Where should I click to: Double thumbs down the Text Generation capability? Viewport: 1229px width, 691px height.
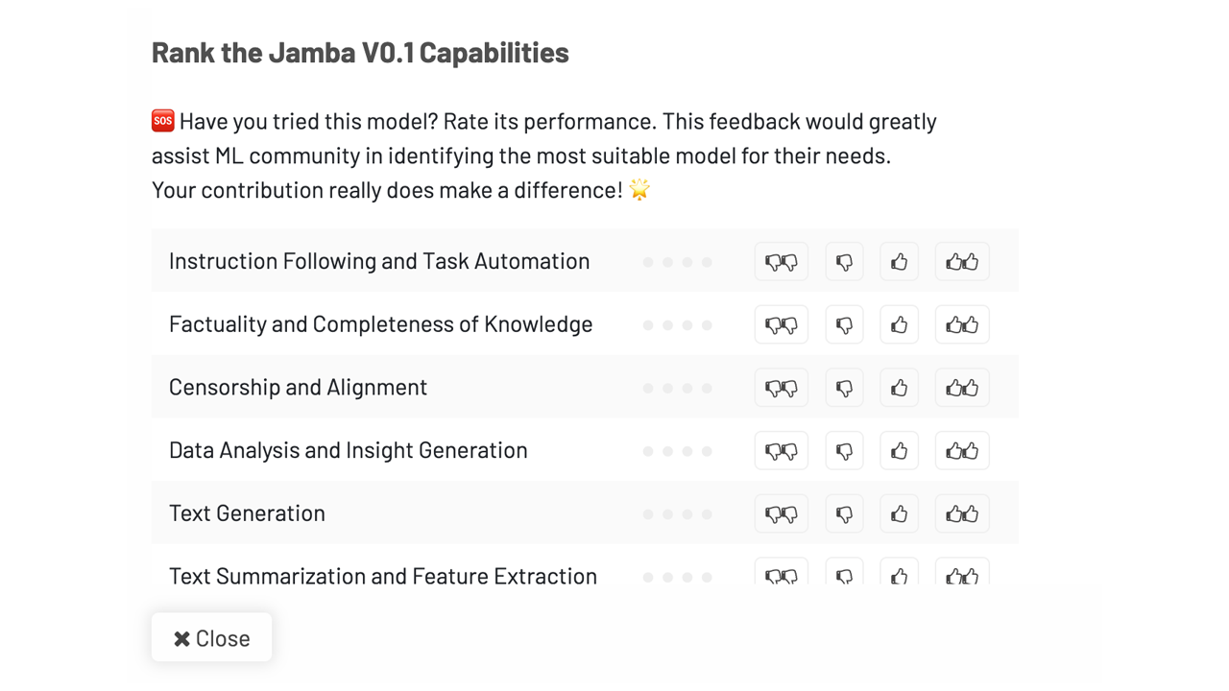click(781, 513)
